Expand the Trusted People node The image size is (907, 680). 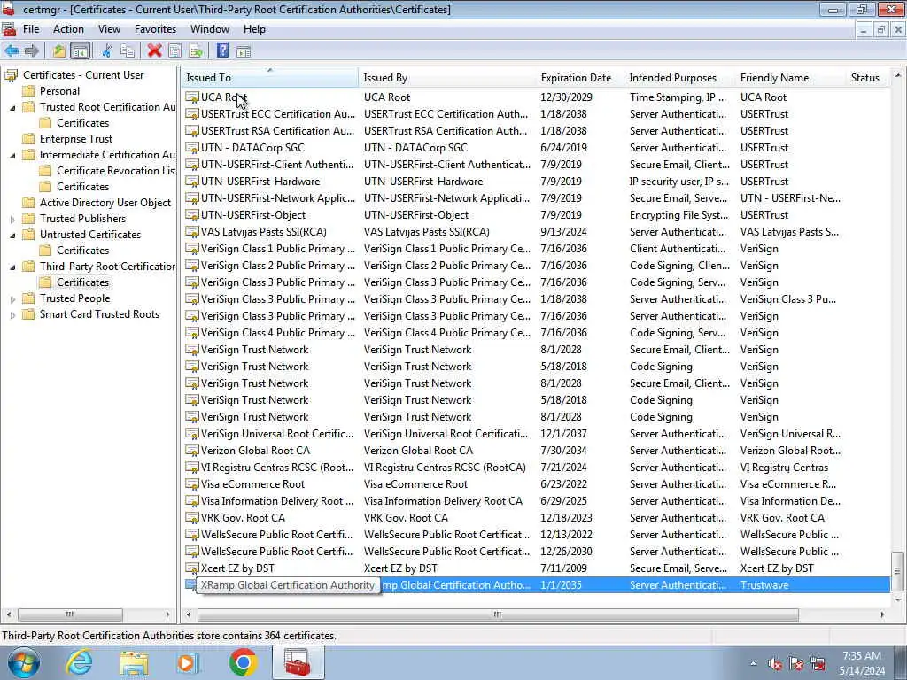pos(12,299)
